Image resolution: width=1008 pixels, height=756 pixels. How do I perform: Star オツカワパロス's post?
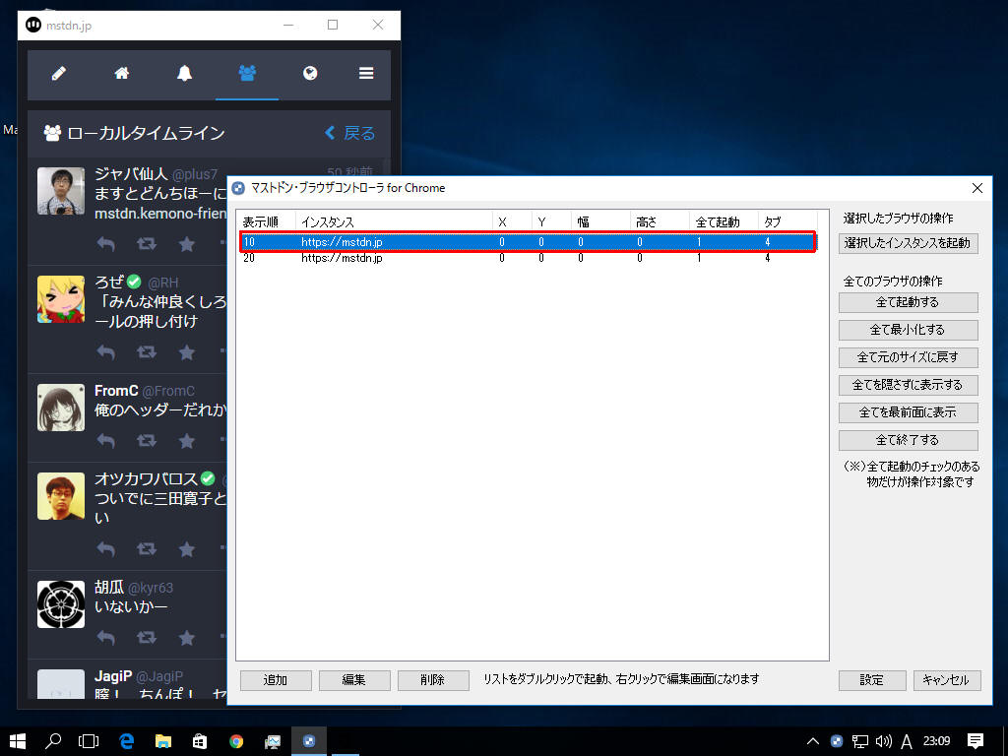(187, 549)
